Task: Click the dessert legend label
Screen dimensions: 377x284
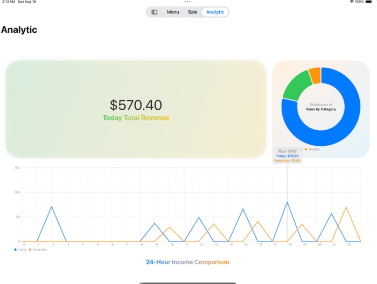Action: click(314, 150)
